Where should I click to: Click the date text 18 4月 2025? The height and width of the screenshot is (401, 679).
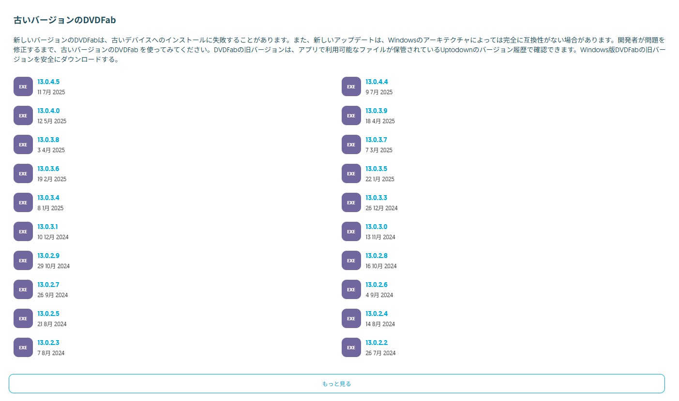(380, 121)
